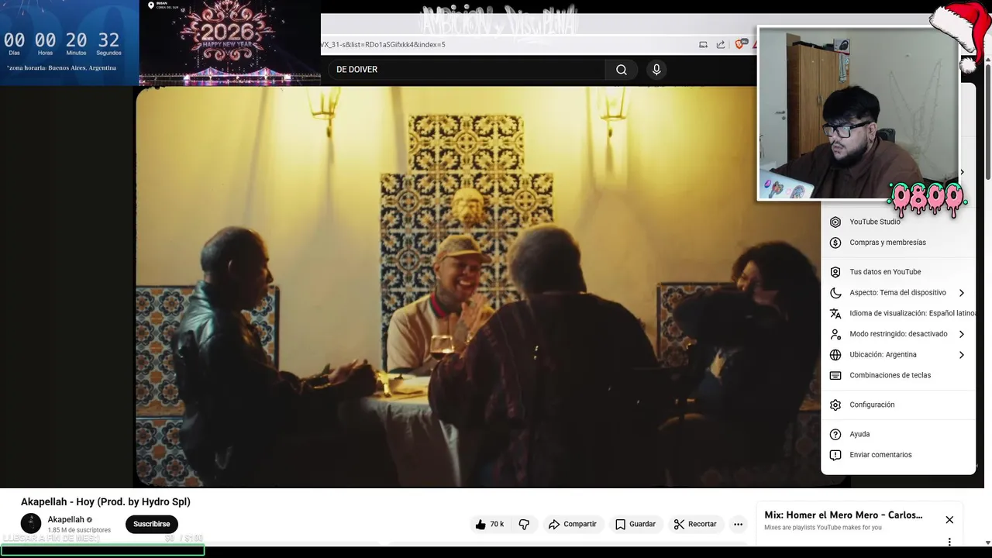992x558 pixels.
Task: Click the Akapellah channel avatar
Action: [x=31, y=524]
